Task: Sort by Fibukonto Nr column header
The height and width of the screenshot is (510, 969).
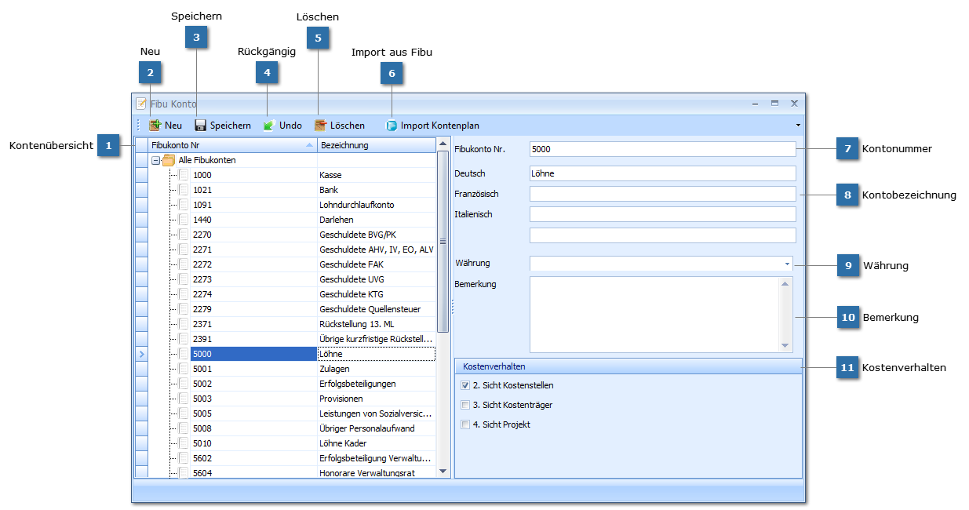Action: click(228, 145)
